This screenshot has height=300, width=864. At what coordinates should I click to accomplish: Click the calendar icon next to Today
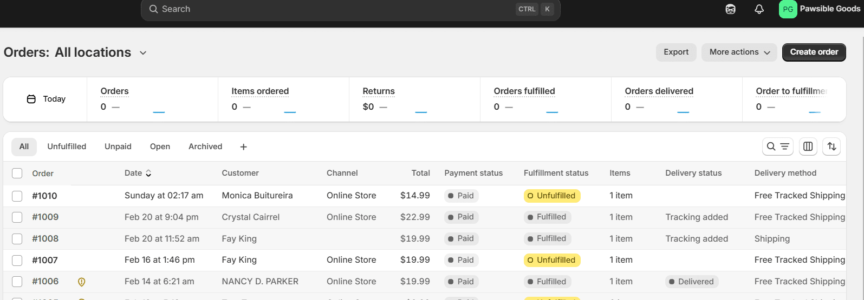[31, 99]
